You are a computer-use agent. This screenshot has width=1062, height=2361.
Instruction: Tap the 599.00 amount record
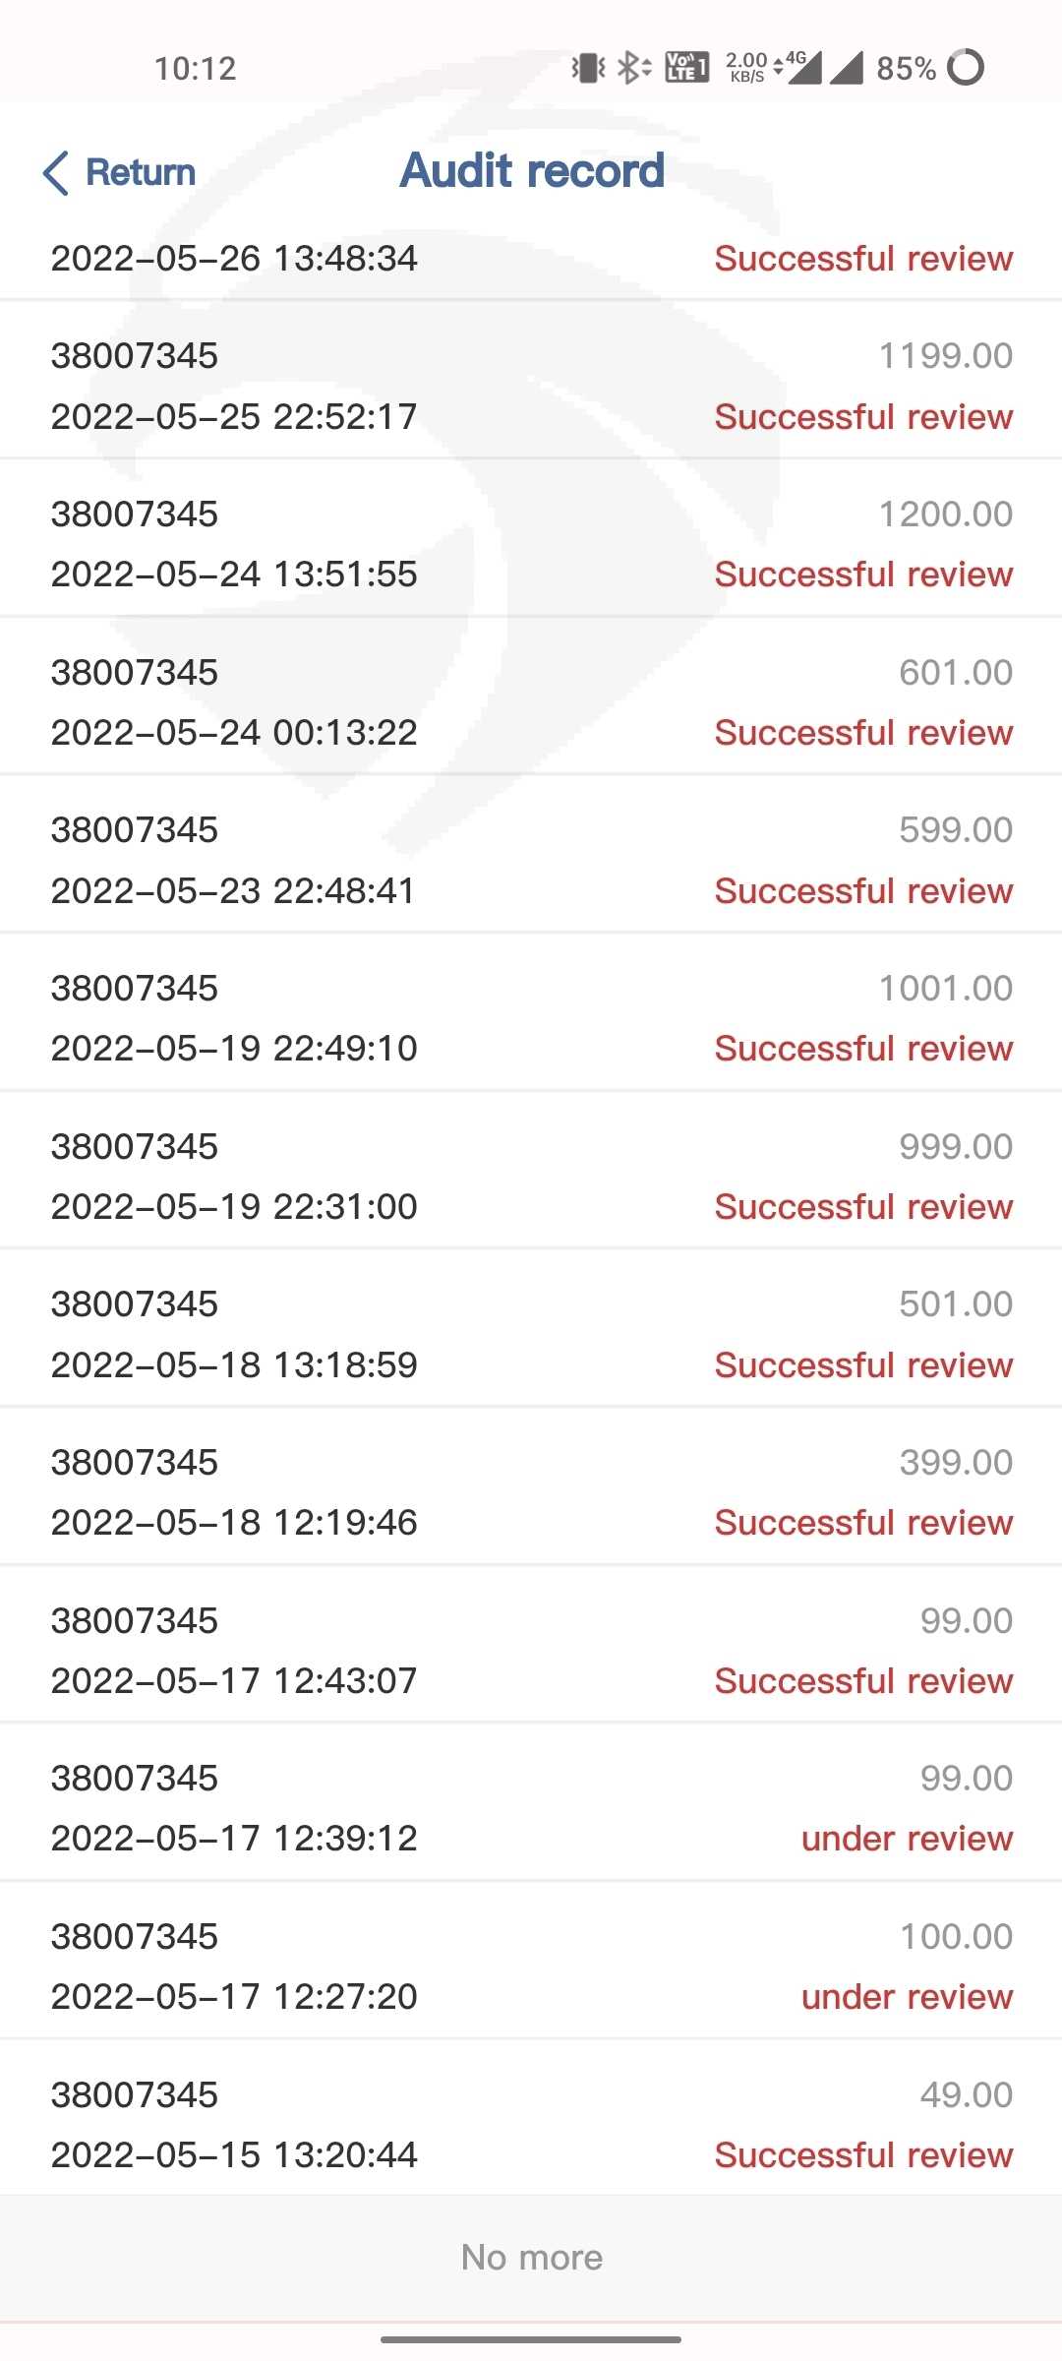(x=531, y=860)
